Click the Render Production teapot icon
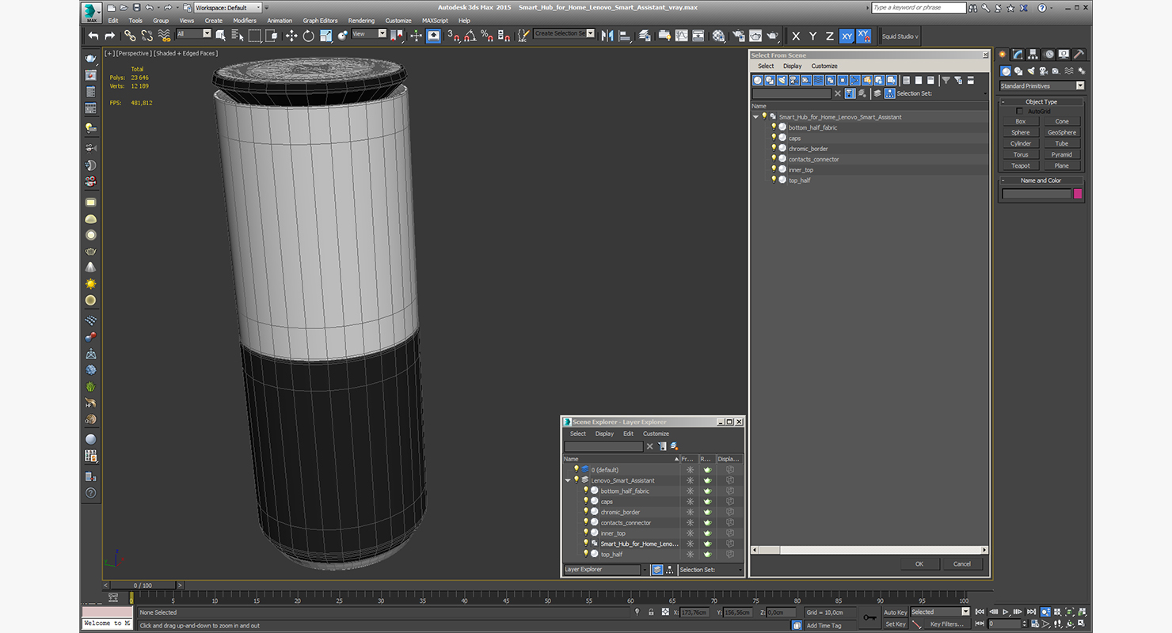The height and width of the screenshot is (633, 1172). 773,36
